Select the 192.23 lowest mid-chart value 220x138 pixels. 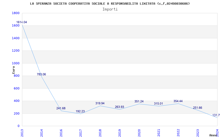80,111
